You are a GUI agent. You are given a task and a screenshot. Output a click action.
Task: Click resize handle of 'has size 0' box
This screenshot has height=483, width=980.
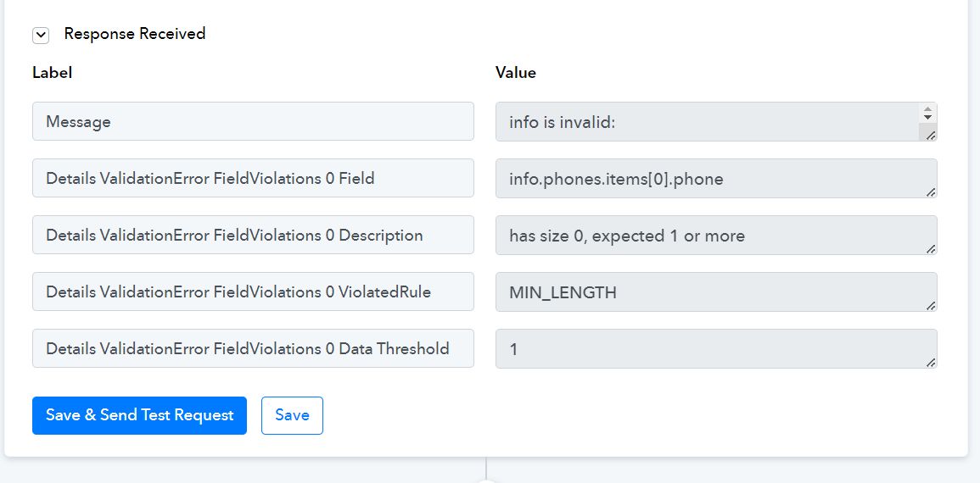(931, 249)
